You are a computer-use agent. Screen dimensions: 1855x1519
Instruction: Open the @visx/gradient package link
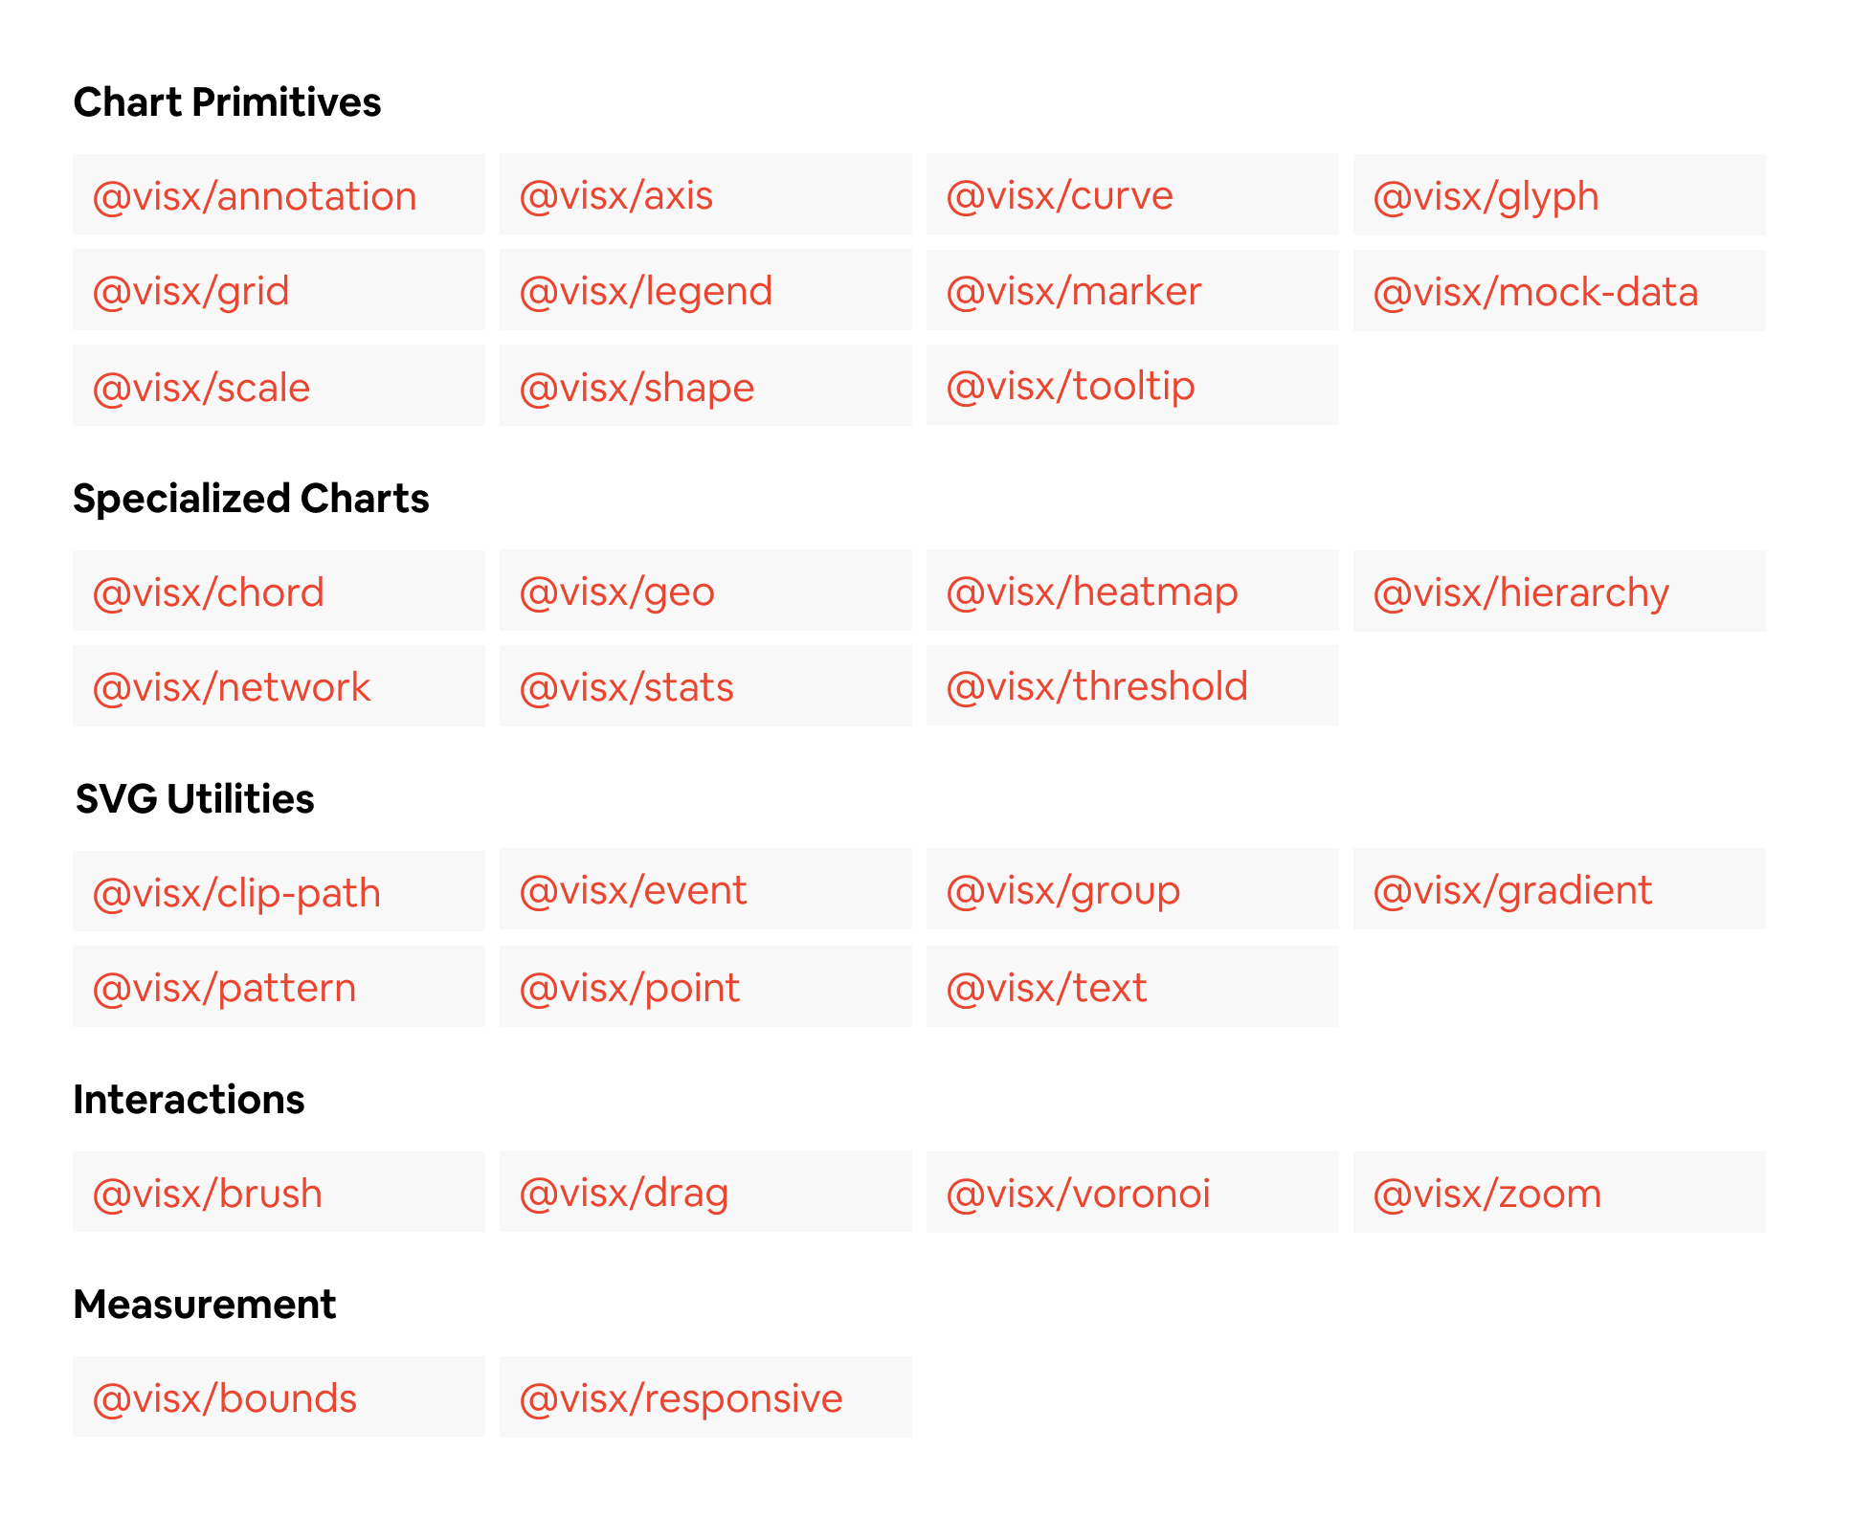[1512, 890]
